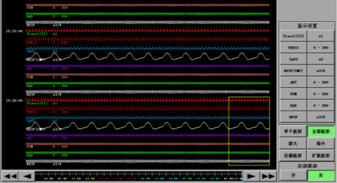Step forward with single right arrow
This screenshot has width=337, height=183.
pos(251,176)
